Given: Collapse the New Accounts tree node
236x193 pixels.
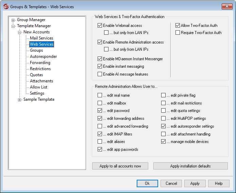Looking at the screenshot, I should (x=20, y=32).
